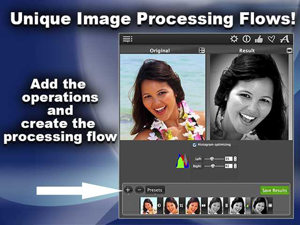The image size is (300, 225).
Task: Open the settings gear in top toolbar
Action: point(234,39)
